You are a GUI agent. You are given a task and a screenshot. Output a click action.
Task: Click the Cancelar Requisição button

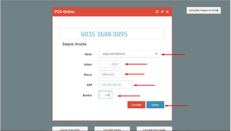pyautogui.click(x=154, y=129)
